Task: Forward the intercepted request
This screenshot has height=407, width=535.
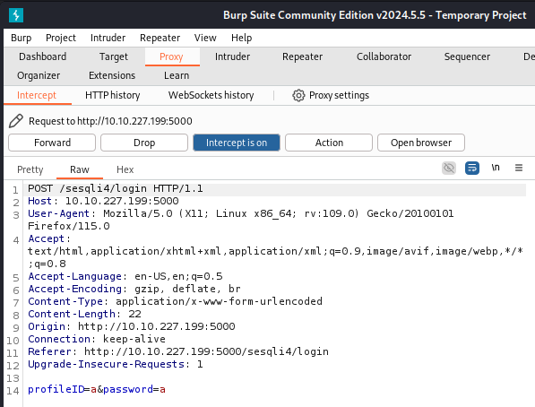Action: (x=52, y=143)
